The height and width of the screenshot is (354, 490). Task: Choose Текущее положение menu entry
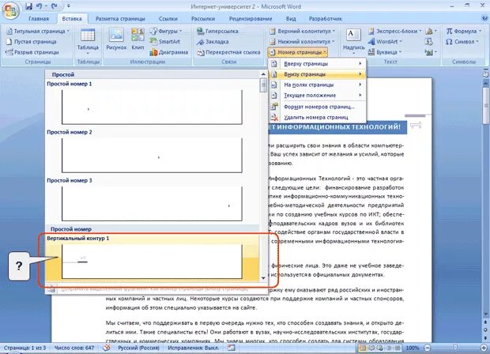click(317, 96)
